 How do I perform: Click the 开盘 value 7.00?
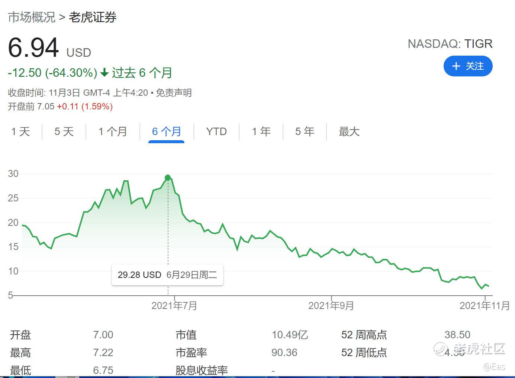click(103, 335)
